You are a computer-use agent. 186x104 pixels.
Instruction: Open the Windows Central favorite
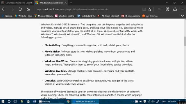(x=65, y=16)
